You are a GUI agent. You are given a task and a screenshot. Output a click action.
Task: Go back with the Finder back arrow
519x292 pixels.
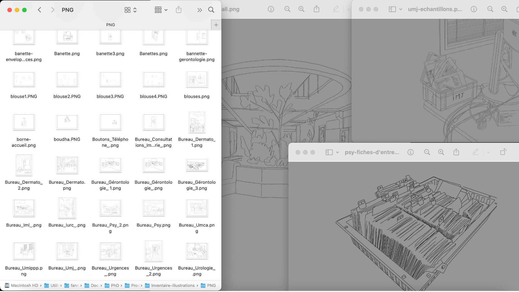point(39,10)
